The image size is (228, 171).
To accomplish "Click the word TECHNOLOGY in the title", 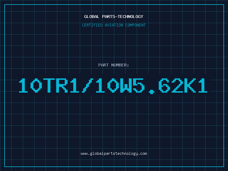I will pyautogui.click(x=131, y=17).
